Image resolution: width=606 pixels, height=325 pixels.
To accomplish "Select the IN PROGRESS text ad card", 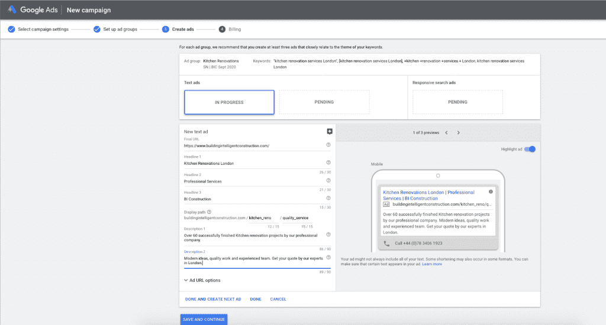I will click(x=229, y=102).
